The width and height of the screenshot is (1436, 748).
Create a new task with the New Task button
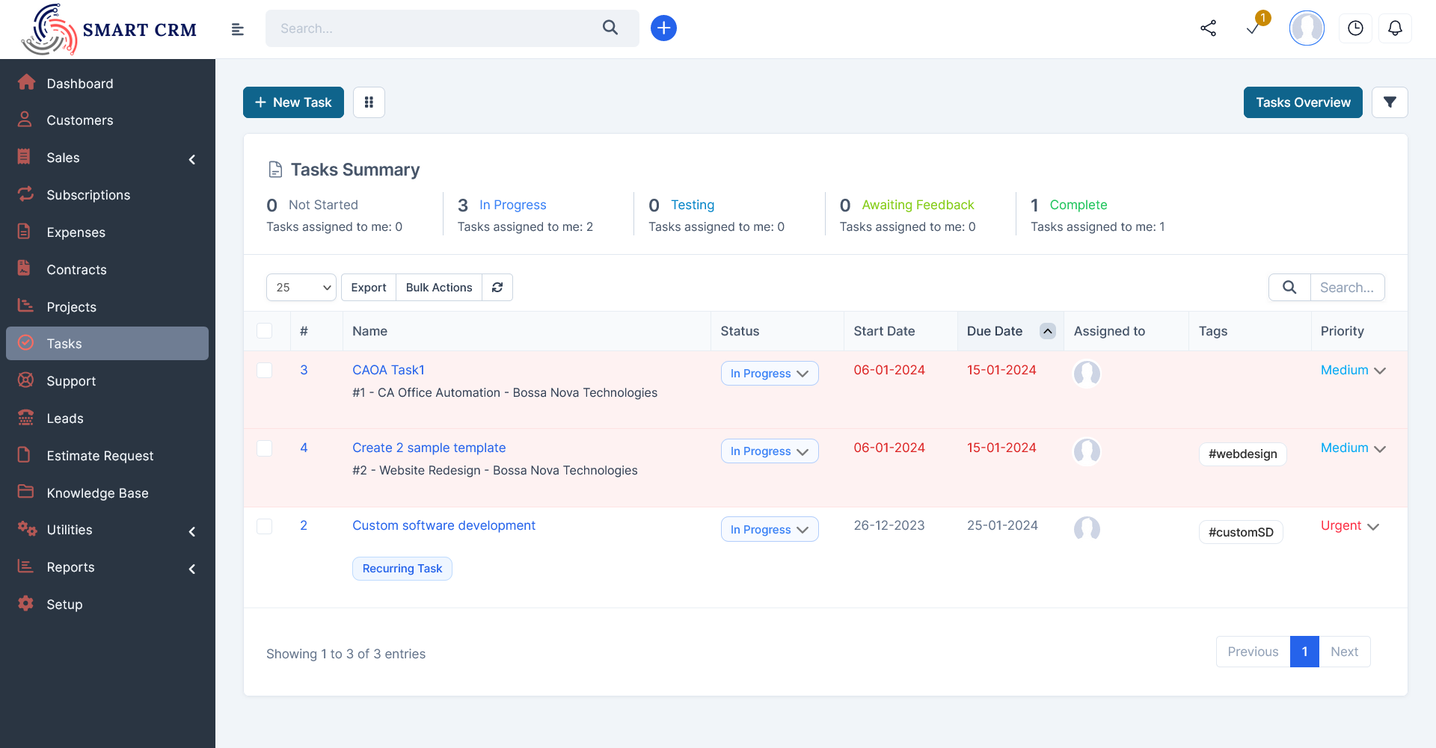(x=292, y=102)
